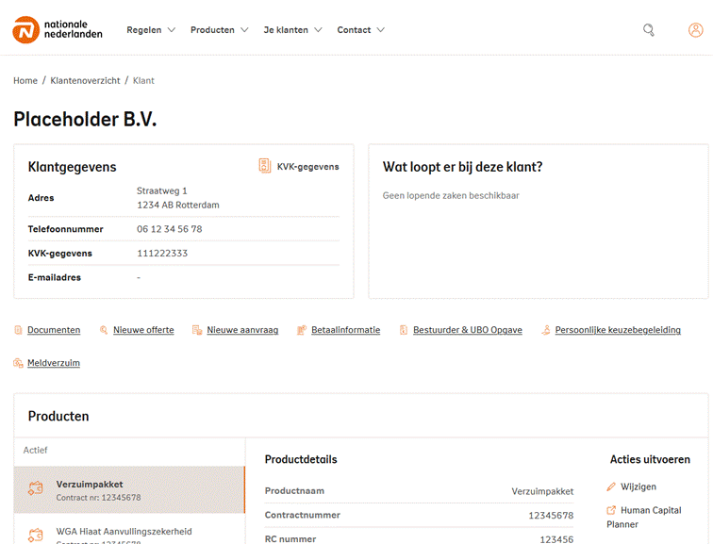Click the text Geen lopende zaken beschikbaar
Screen dimensions: 713x544
pos(451,195)
